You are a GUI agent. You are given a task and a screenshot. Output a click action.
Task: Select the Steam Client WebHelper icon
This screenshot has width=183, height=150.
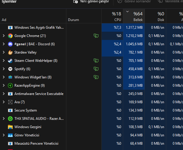pyautogui.click(x=10, y=61)
